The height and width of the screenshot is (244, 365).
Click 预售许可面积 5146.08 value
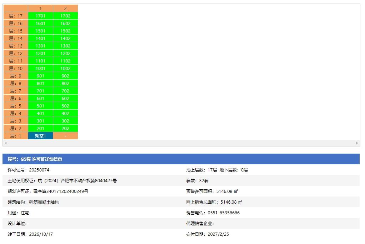[227, 191]
